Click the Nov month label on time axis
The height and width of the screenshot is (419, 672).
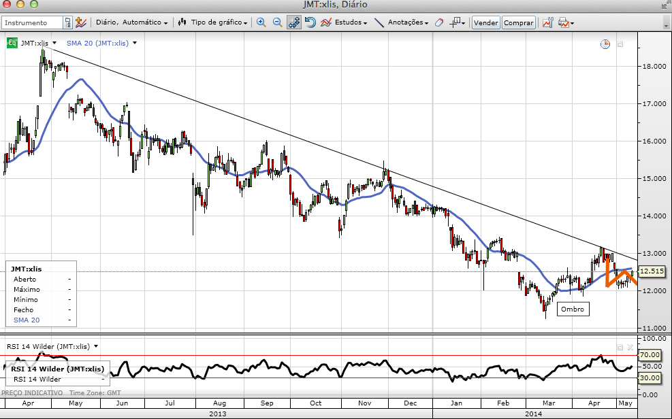click(365, 403)
